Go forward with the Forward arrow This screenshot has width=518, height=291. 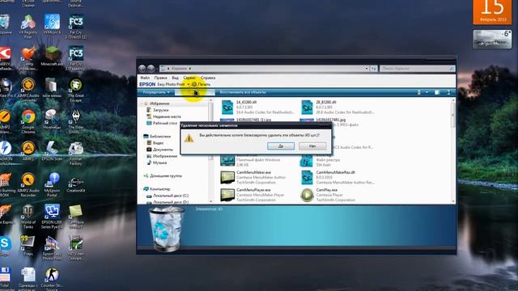pos(151,68)
